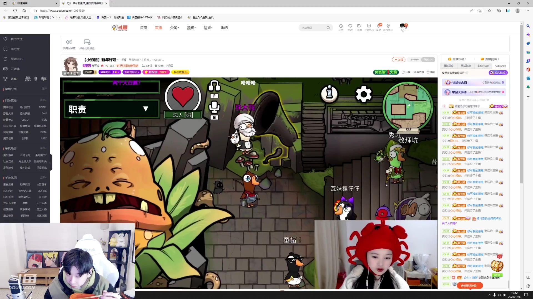Open 英雄联盟 category in sidebar

pyautogui.click(x=8, y=107)
